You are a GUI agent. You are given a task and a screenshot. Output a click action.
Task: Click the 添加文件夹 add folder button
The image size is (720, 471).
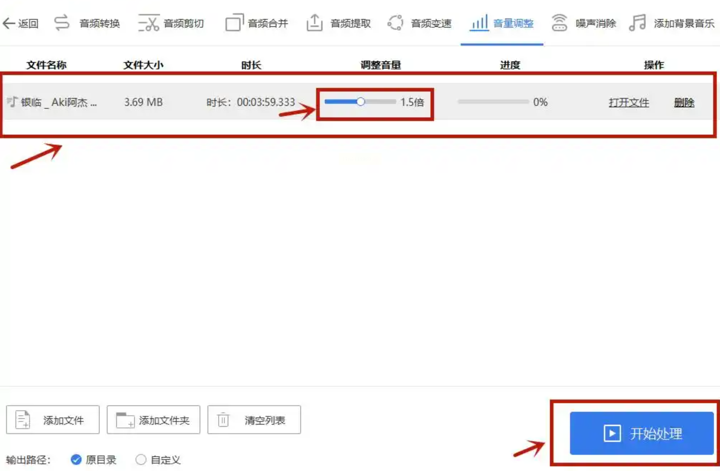click(x=154, y=420)
